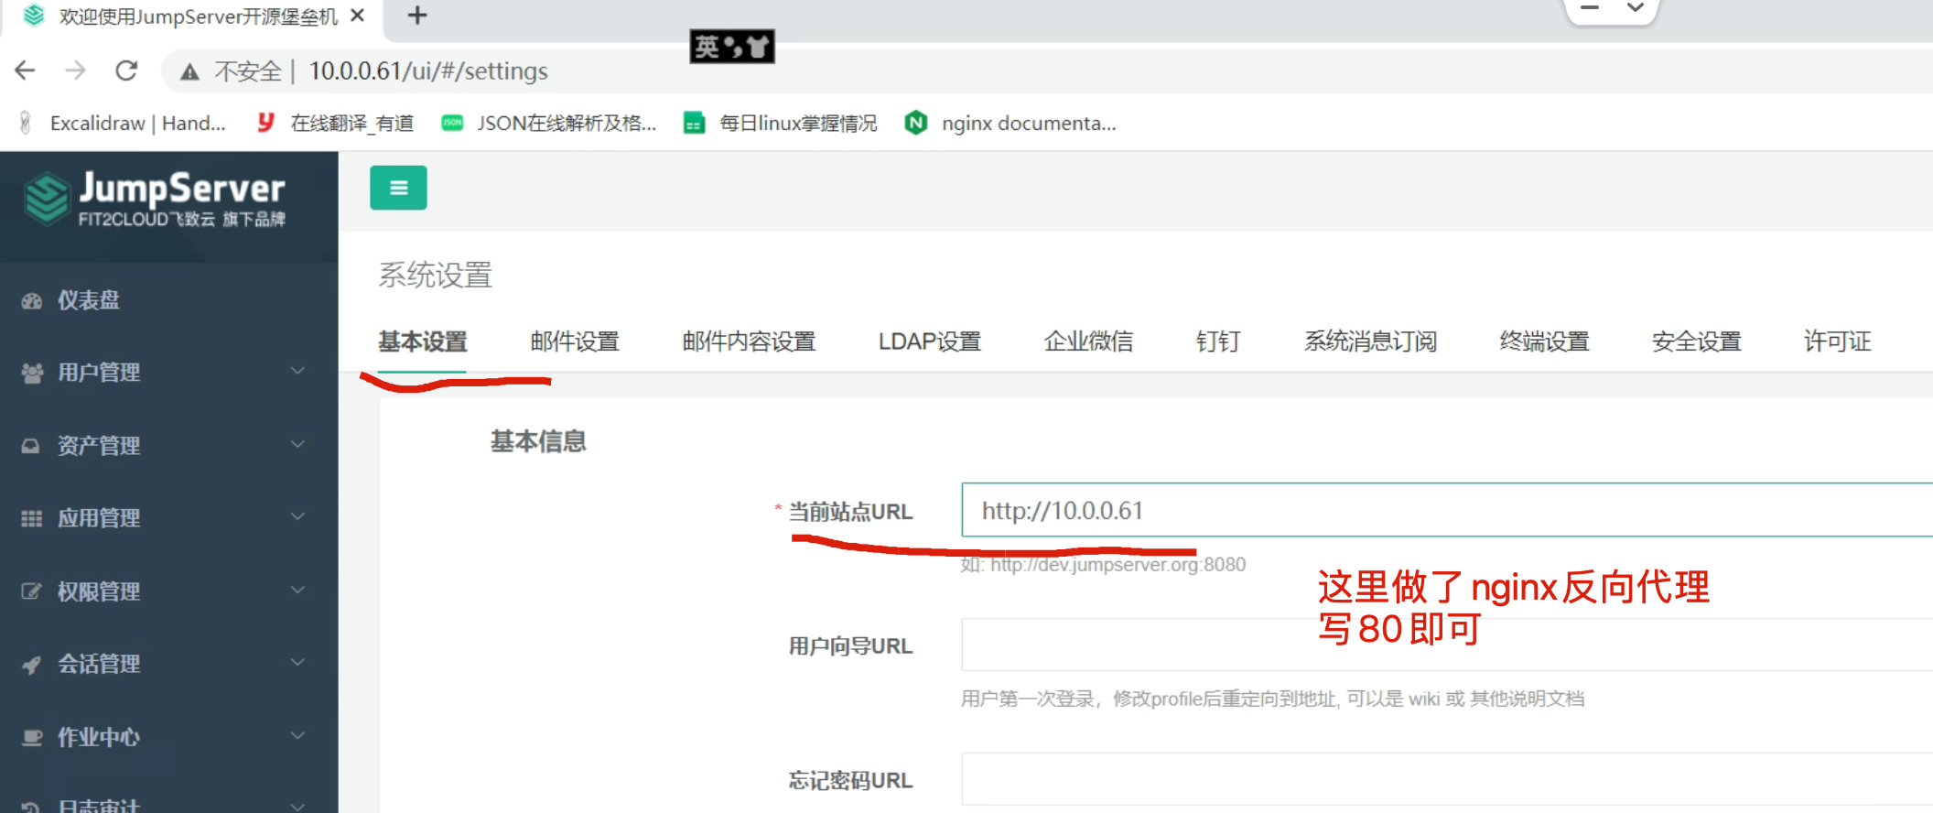Open the LDAP设置 tab
Screen dimensions: 1933x813
point(929,341)
